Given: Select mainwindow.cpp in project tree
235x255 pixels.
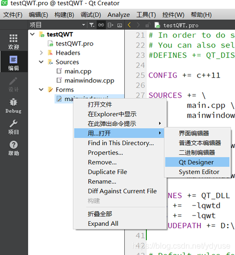Looking at the screenshot, I should click(89, 81).
